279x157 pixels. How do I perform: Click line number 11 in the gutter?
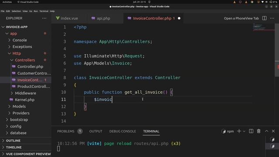point(64,99)
